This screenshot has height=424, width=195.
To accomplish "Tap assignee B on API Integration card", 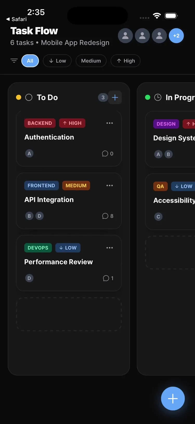I will tap(29, 216).
